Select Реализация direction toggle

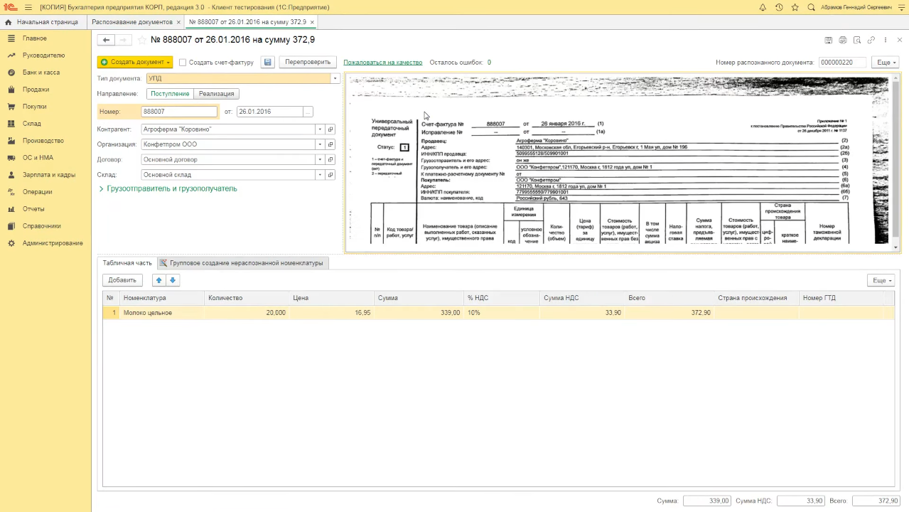pos(216,94)
